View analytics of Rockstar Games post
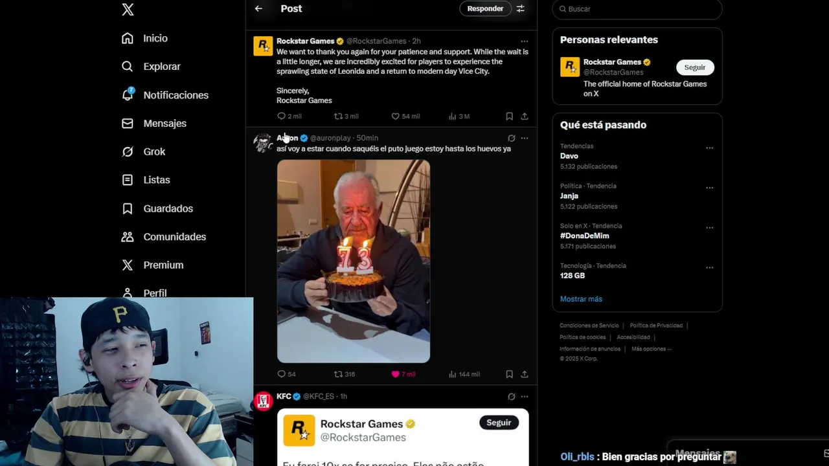Image resolution: width=829 pixels, height=466 pixels. point(459,116)
